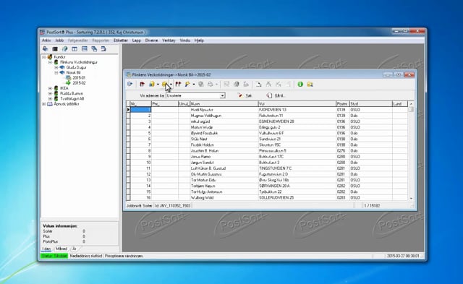Click the scroll-down arrow of address table

point(411,199)
